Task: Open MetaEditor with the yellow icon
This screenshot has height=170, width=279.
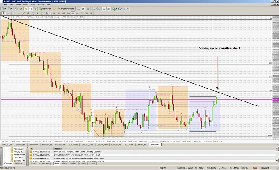Action: click(54, 9)
